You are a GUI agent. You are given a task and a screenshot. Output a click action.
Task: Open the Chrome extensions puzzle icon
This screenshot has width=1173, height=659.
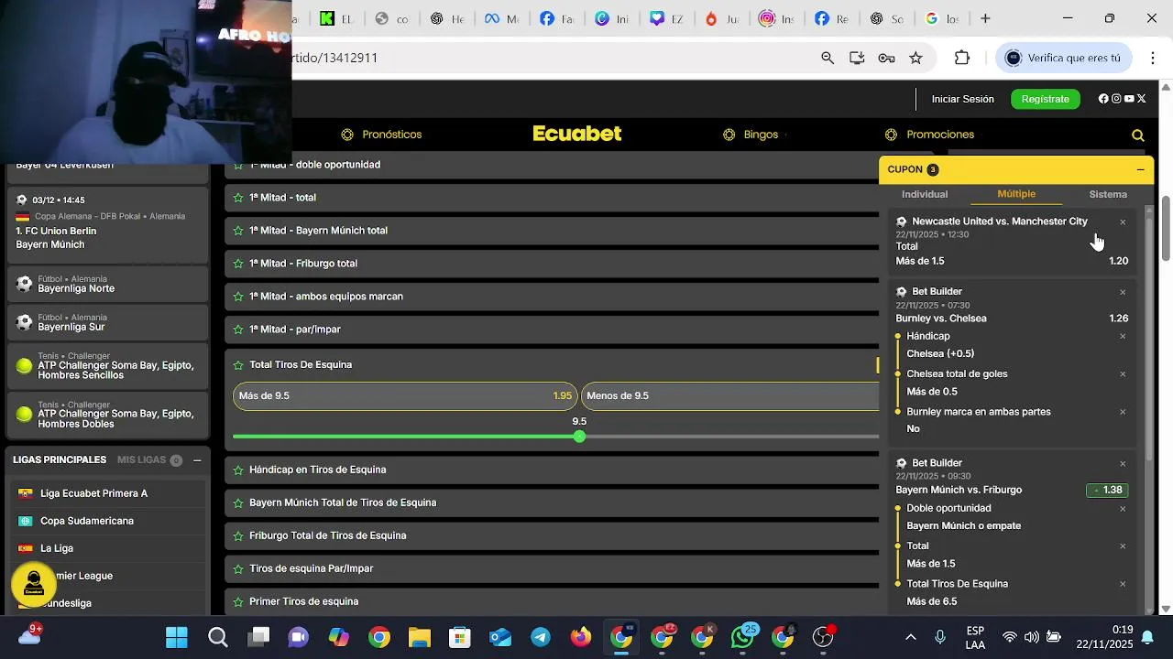coord(961,58)
